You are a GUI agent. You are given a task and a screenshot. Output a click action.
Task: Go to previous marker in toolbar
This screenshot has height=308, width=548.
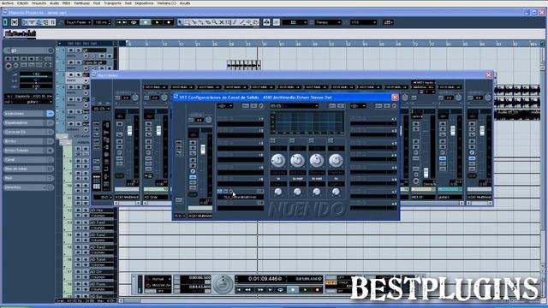119,22
